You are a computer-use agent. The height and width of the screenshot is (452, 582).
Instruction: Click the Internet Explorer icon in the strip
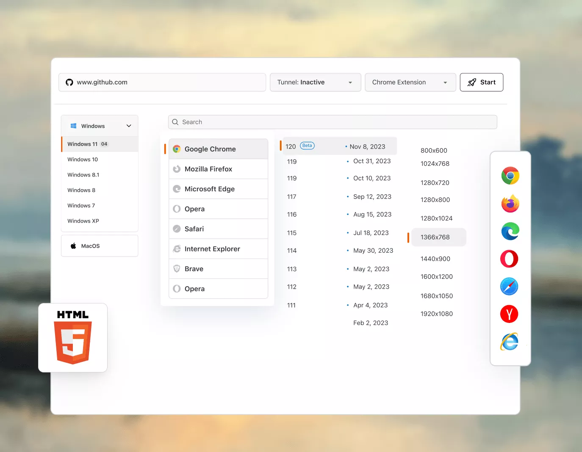click(x=509, y=342)
